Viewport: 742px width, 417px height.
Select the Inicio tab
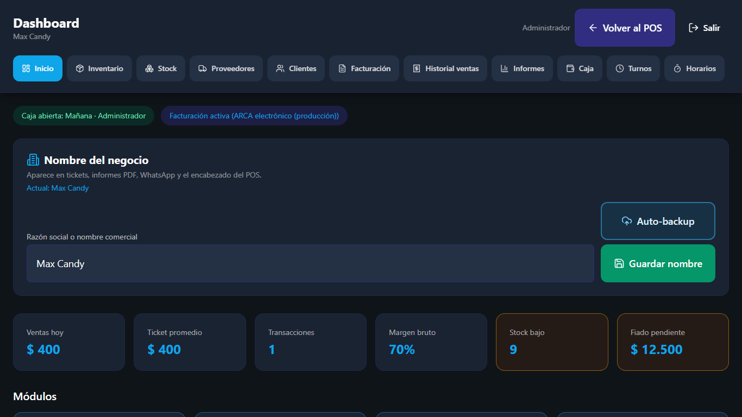click(37, 68)
